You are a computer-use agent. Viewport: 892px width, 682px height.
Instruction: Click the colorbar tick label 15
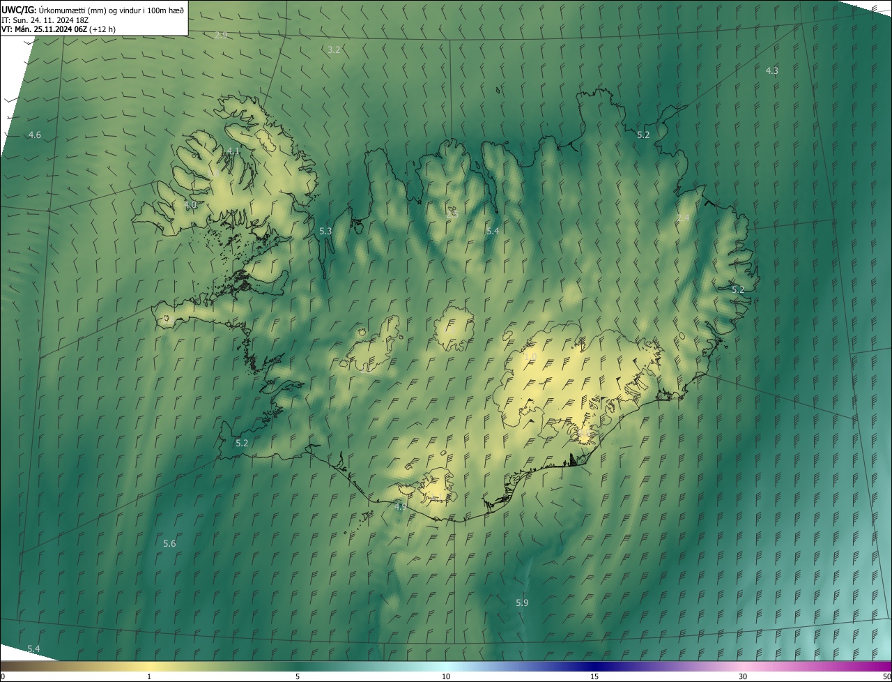594,676
